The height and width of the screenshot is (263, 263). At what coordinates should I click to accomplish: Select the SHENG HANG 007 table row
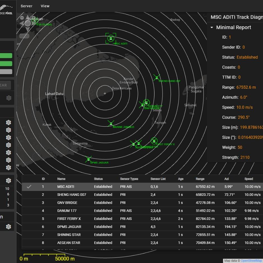pyautogui.click(x=142, y=194)
